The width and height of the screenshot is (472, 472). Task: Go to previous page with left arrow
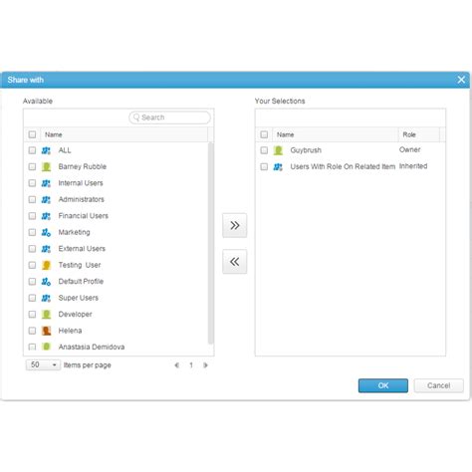(x=176, y=365)
